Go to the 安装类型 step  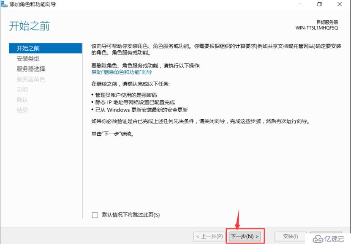click(28, 59)
